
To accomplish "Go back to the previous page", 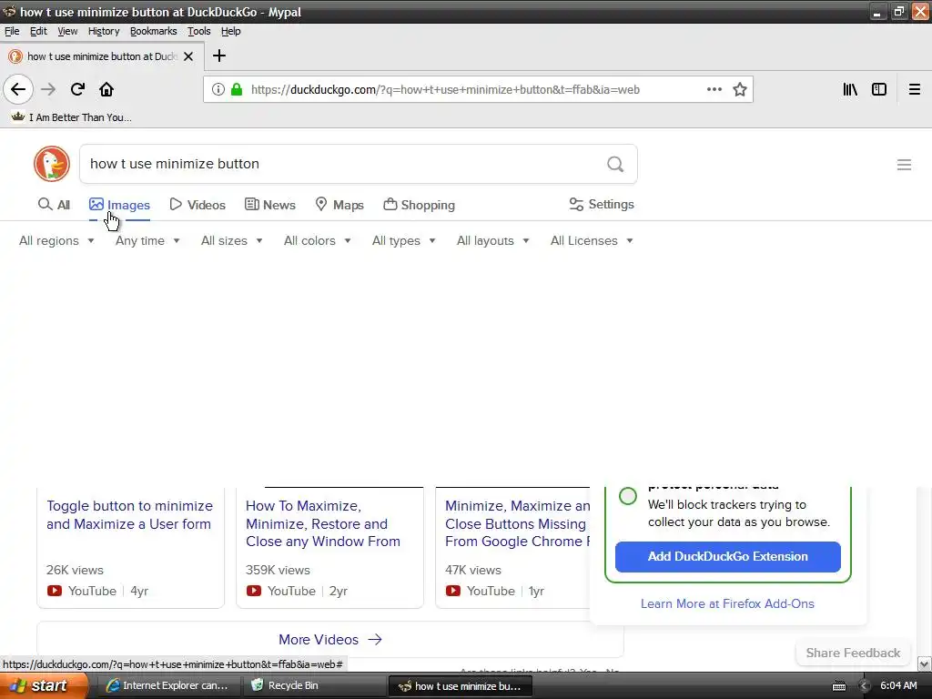I will (x=18, y=90).
